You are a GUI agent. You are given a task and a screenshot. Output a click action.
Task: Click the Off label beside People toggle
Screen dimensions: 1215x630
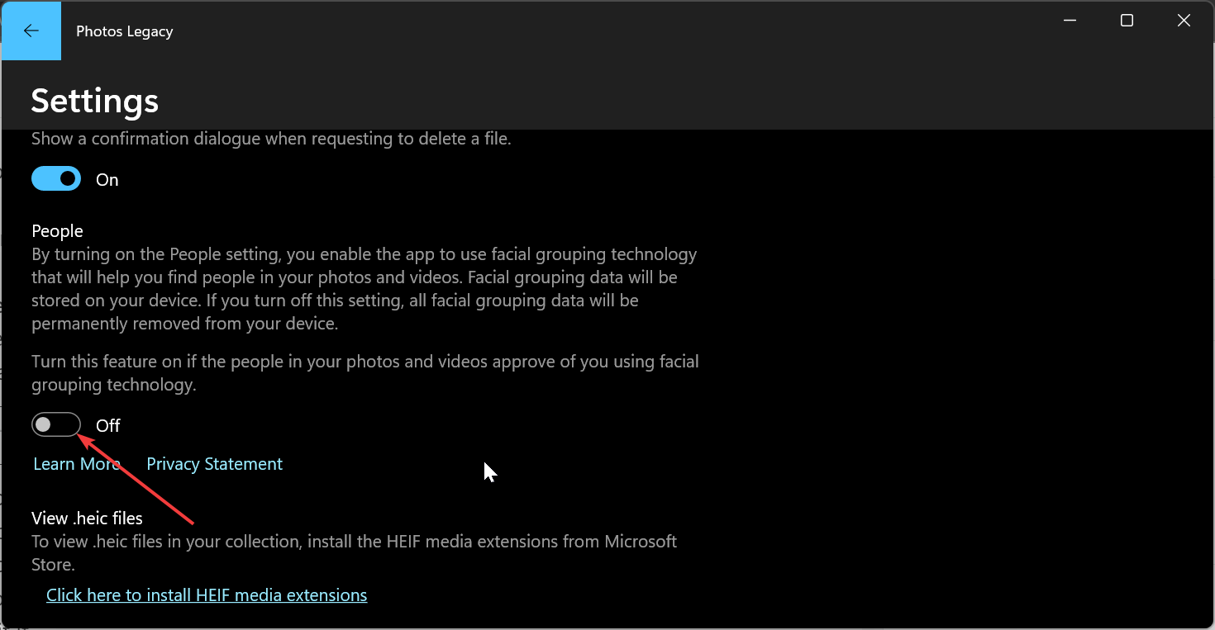[x=108, y=426]
